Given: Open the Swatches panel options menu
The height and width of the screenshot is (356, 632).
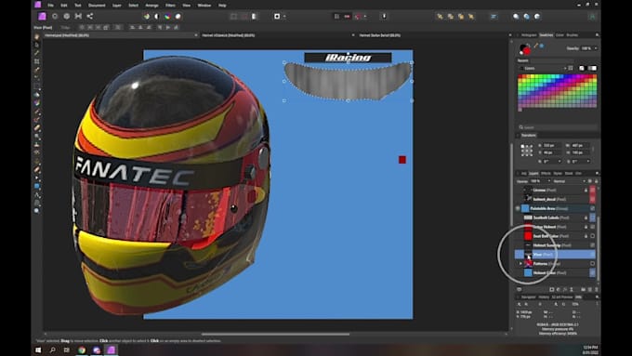Looking at the screenshot, I should (597, 35).
